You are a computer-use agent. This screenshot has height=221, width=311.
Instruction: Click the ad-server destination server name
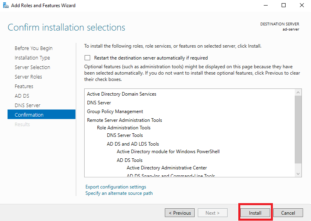click(291, 29)
